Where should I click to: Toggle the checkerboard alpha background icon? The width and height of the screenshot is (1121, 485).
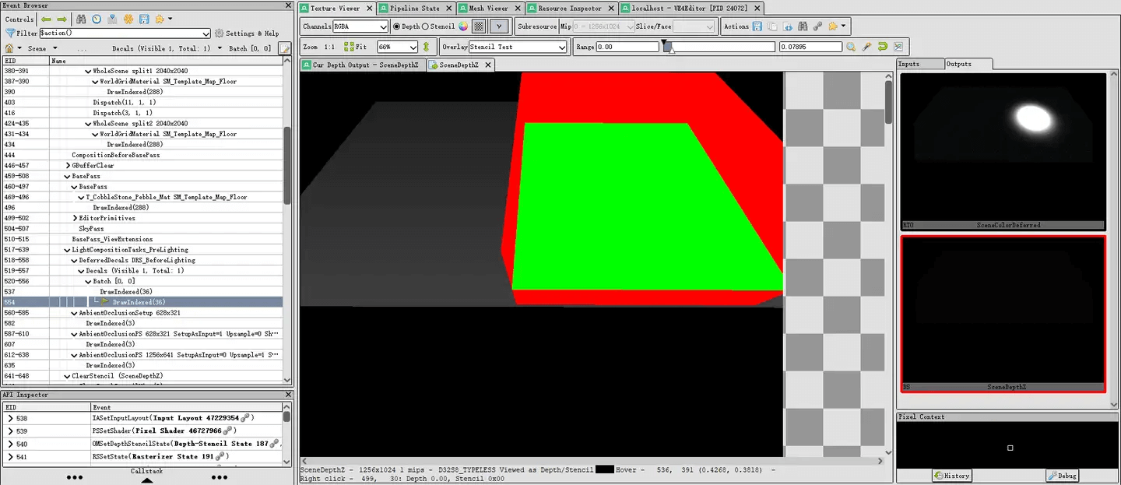480,26
